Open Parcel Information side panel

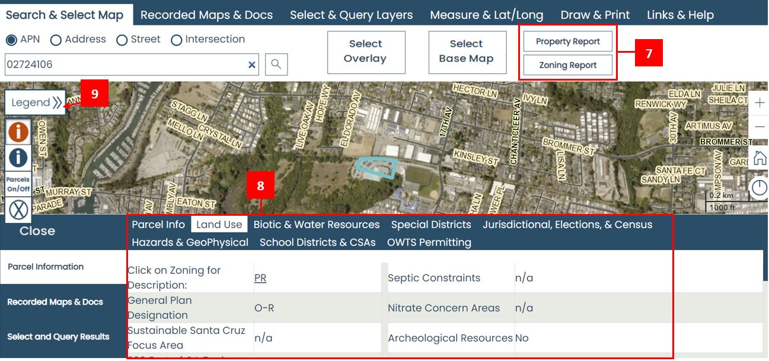pos(63,267)
